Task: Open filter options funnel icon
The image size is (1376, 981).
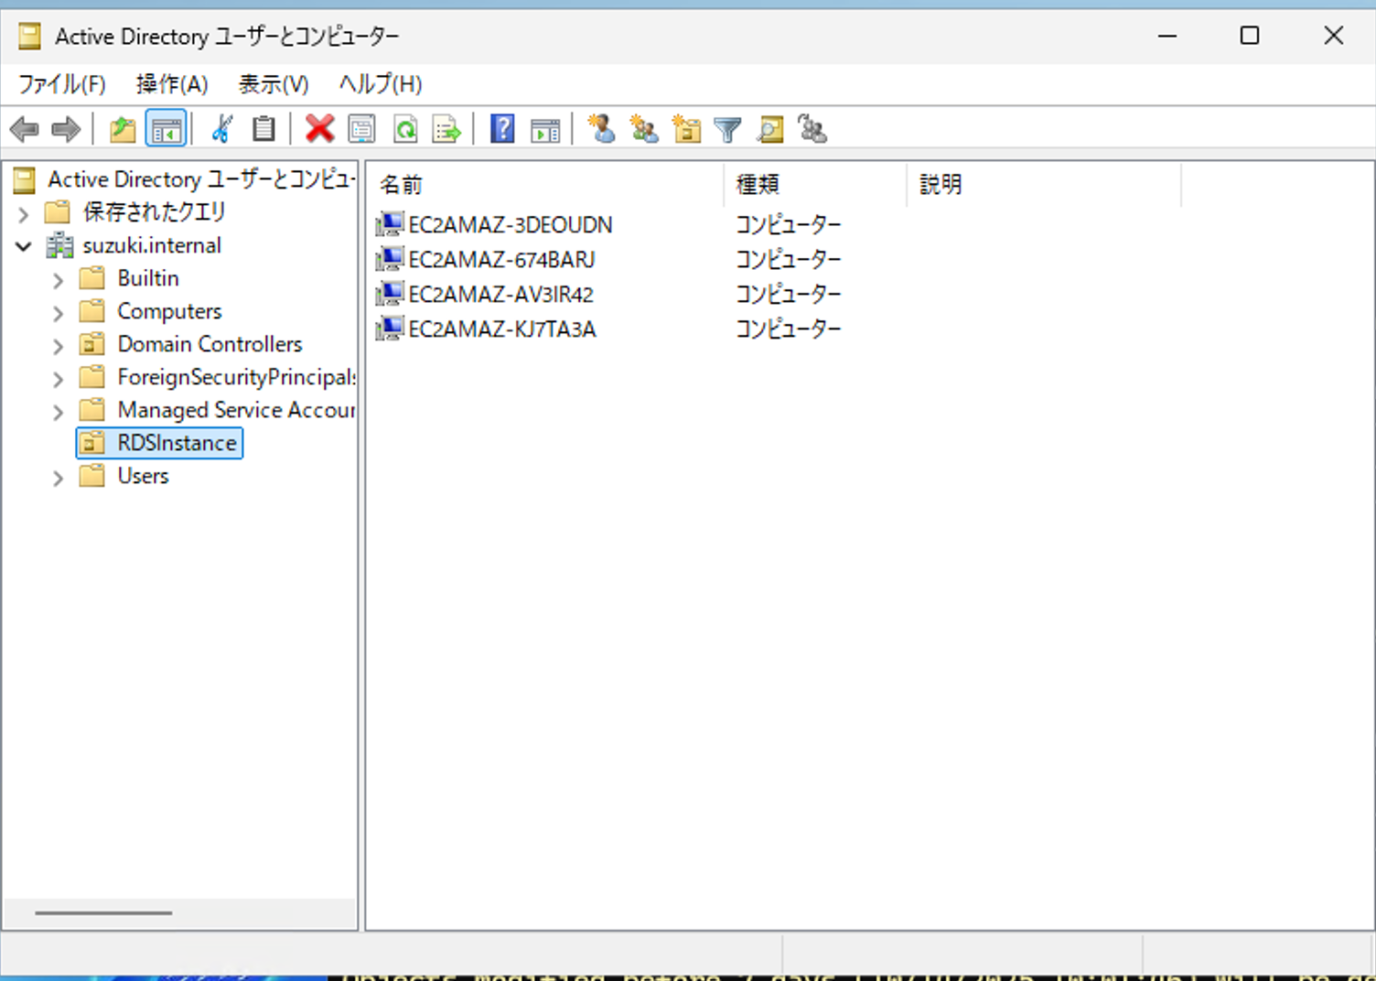Action: click(x=727, y=130)
